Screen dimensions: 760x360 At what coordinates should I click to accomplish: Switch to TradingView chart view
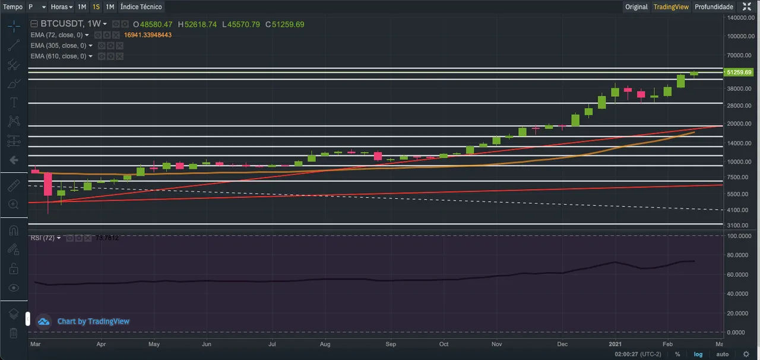[671, 7]
